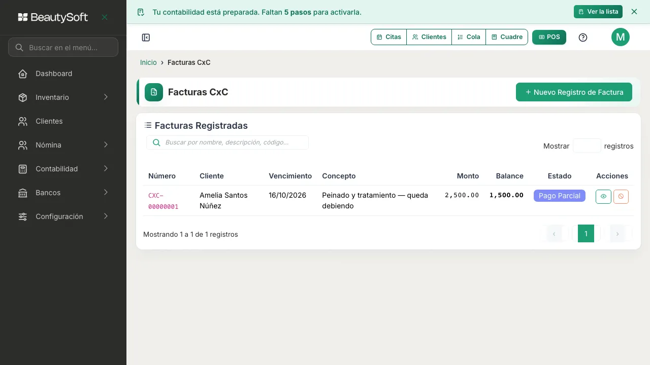650x365 pixels.
Task: Click the previous page arrow
Action: 554,234
